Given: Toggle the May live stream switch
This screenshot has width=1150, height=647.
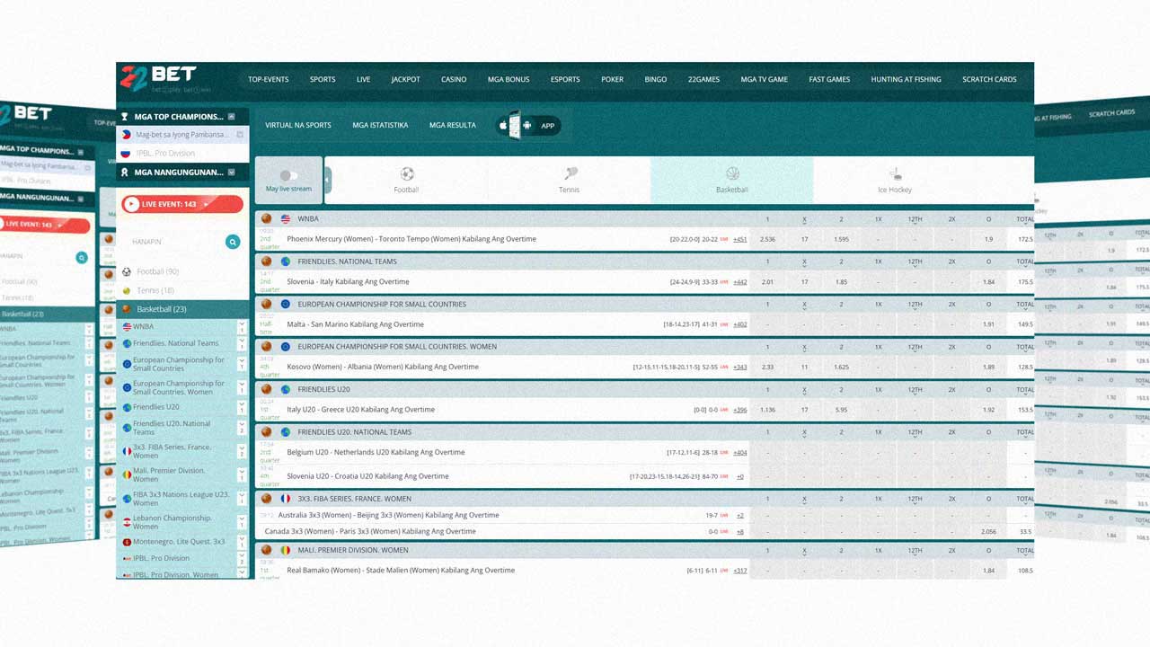Looking at the screenshot, I should 288,176.
